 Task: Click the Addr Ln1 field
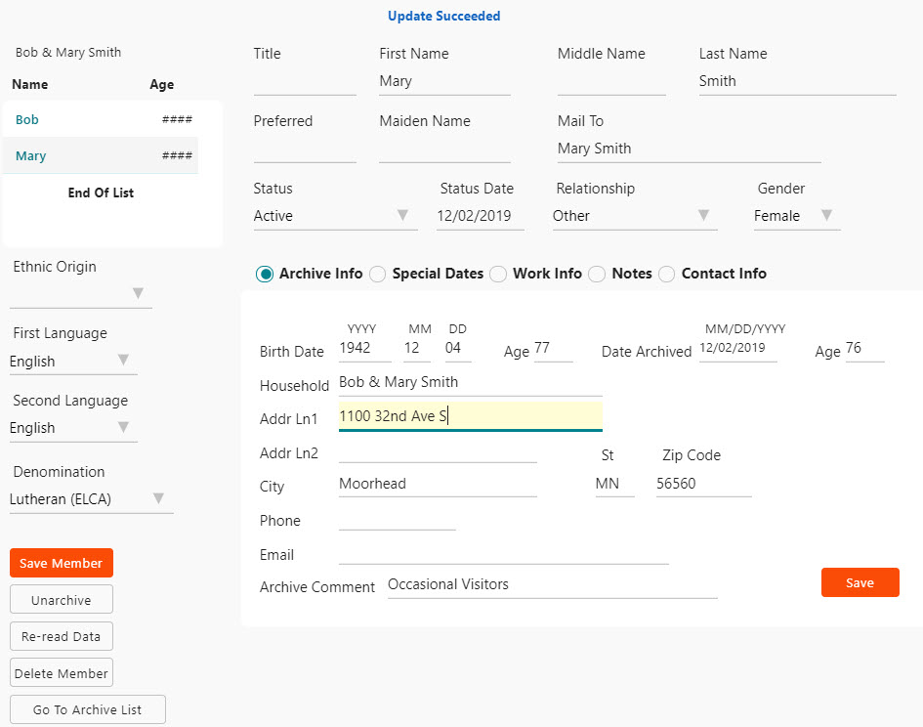click(x=471, y=416)
